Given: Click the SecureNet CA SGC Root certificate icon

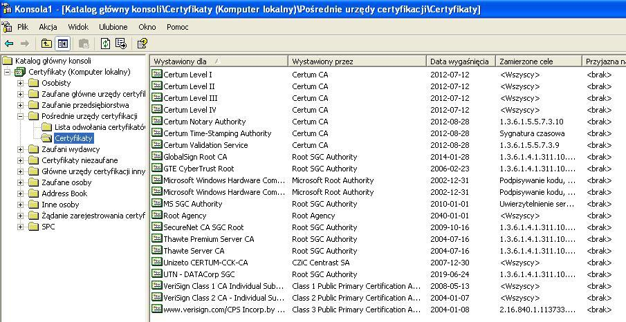Looking at the screenshot, I should pos(157,227).
